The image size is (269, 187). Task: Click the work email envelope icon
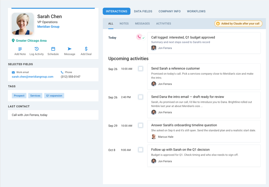13,72
